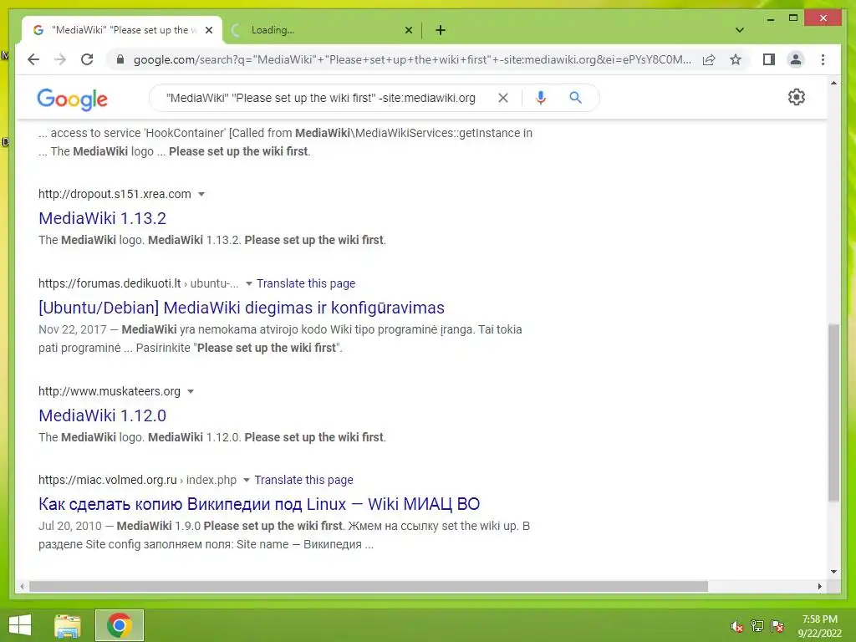This screenshot has width=856, height=642.
Task: Close the "MediaWiki" search results tab
Action: pyautogui.click(x=208, y=30)
